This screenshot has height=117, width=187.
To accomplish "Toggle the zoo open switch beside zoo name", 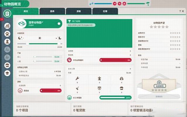I will 59,24.
